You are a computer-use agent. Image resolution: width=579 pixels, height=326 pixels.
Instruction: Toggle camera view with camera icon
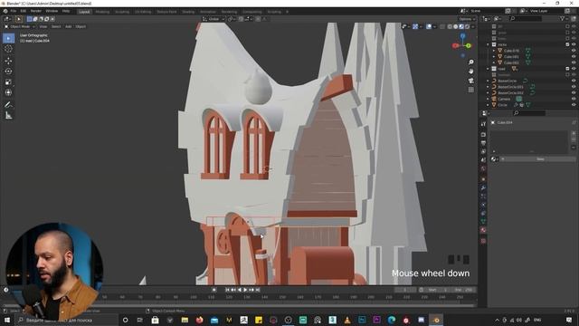pyautogui.click(x=470, y=81)
